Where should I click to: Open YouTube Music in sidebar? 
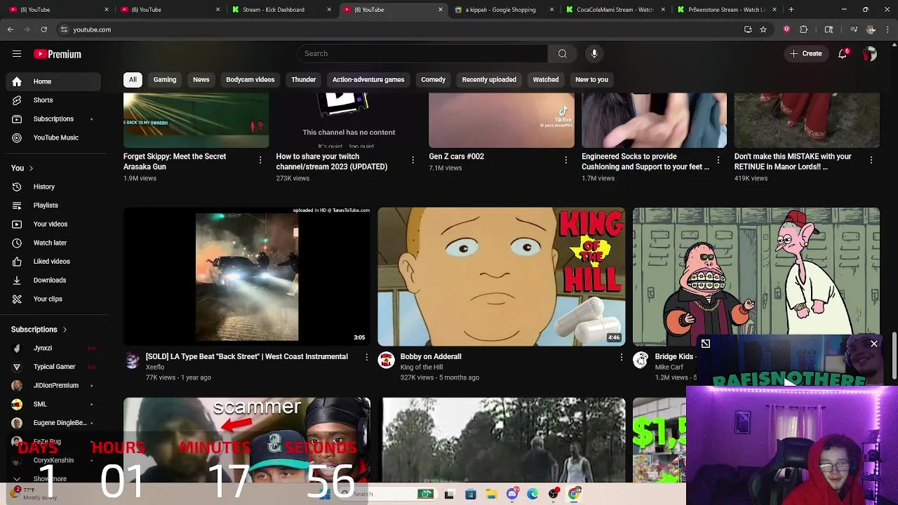coord(53,137)
